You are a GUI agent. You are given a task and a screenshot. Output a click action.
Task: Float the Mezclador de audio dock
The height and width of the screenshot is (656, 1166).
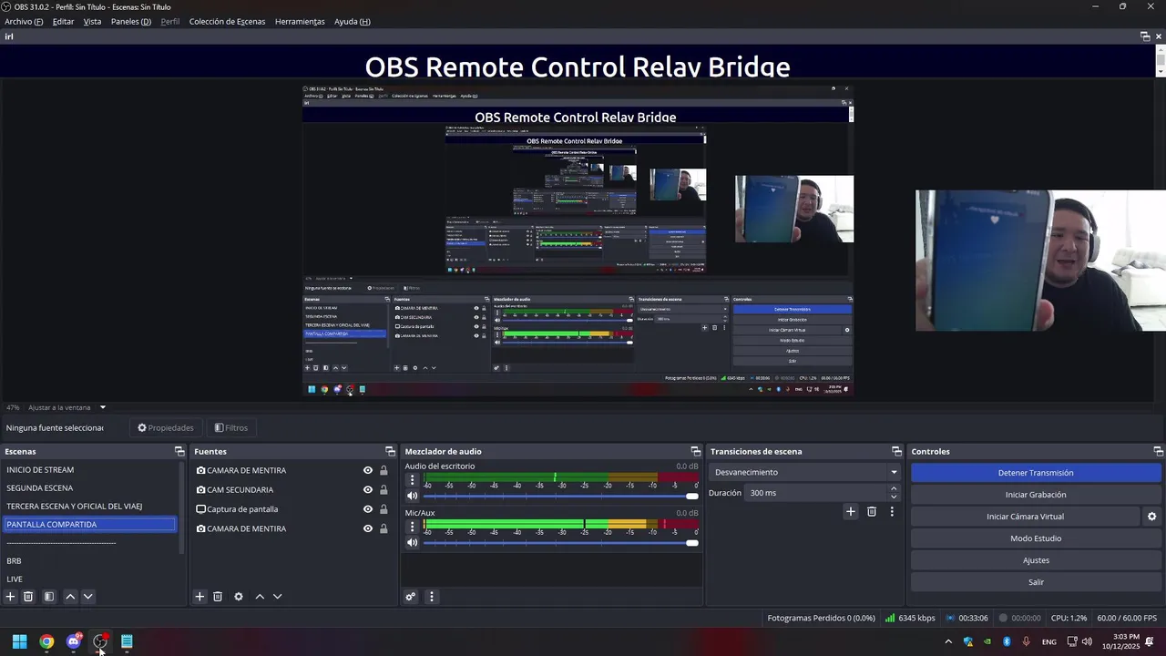[695, 452]
